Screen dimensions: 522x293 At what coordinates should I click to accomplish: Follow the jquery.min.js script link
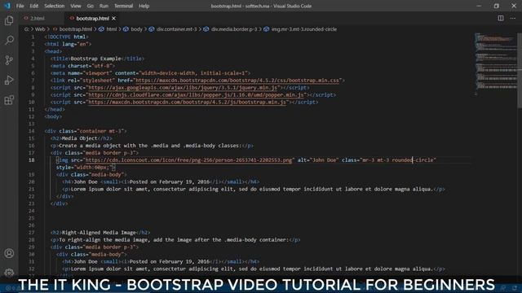pyautogui.click(x=183, y=88)
